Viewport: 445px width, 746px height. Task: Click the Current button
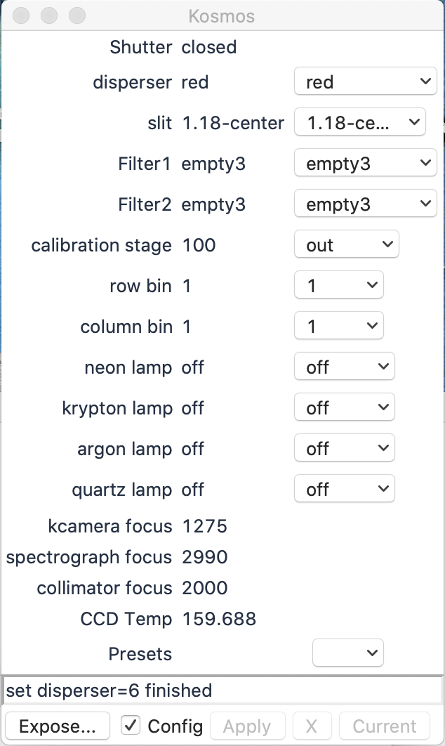(385, 726)
